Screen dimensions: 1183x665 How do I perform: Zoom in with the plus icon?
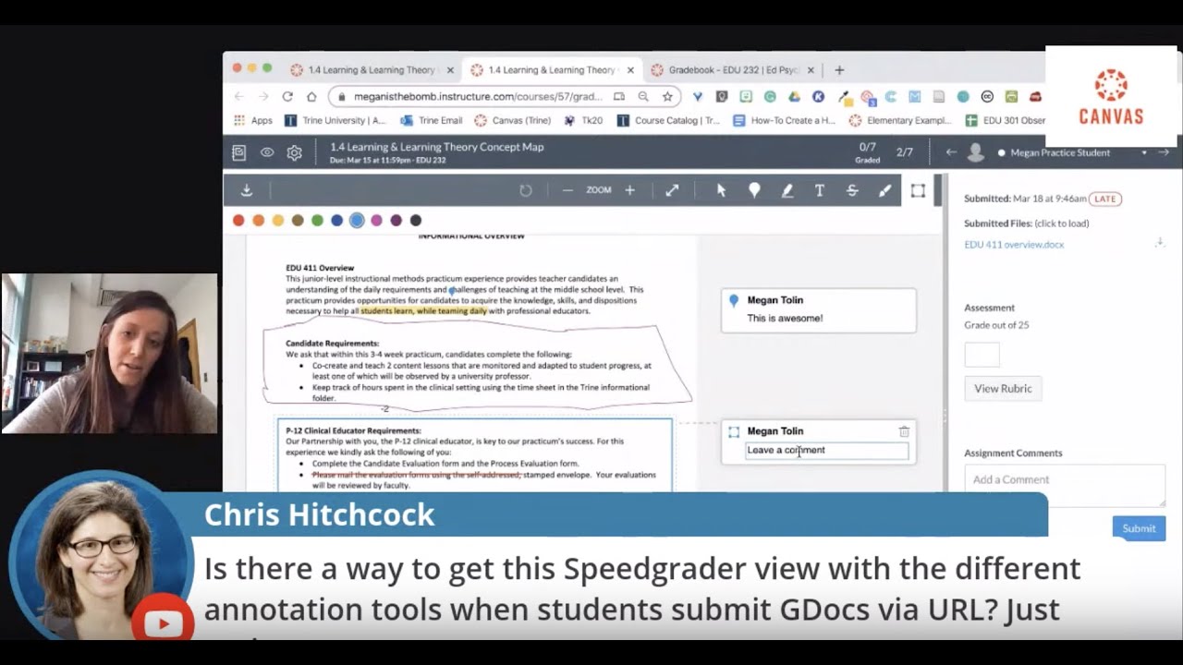(x=629, y=190)
